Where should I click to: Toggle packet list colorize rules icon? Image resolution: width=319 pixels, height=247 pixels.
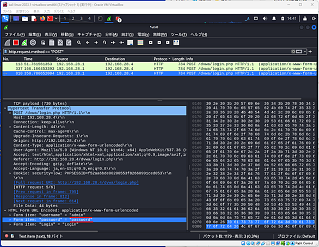point(140,43)
